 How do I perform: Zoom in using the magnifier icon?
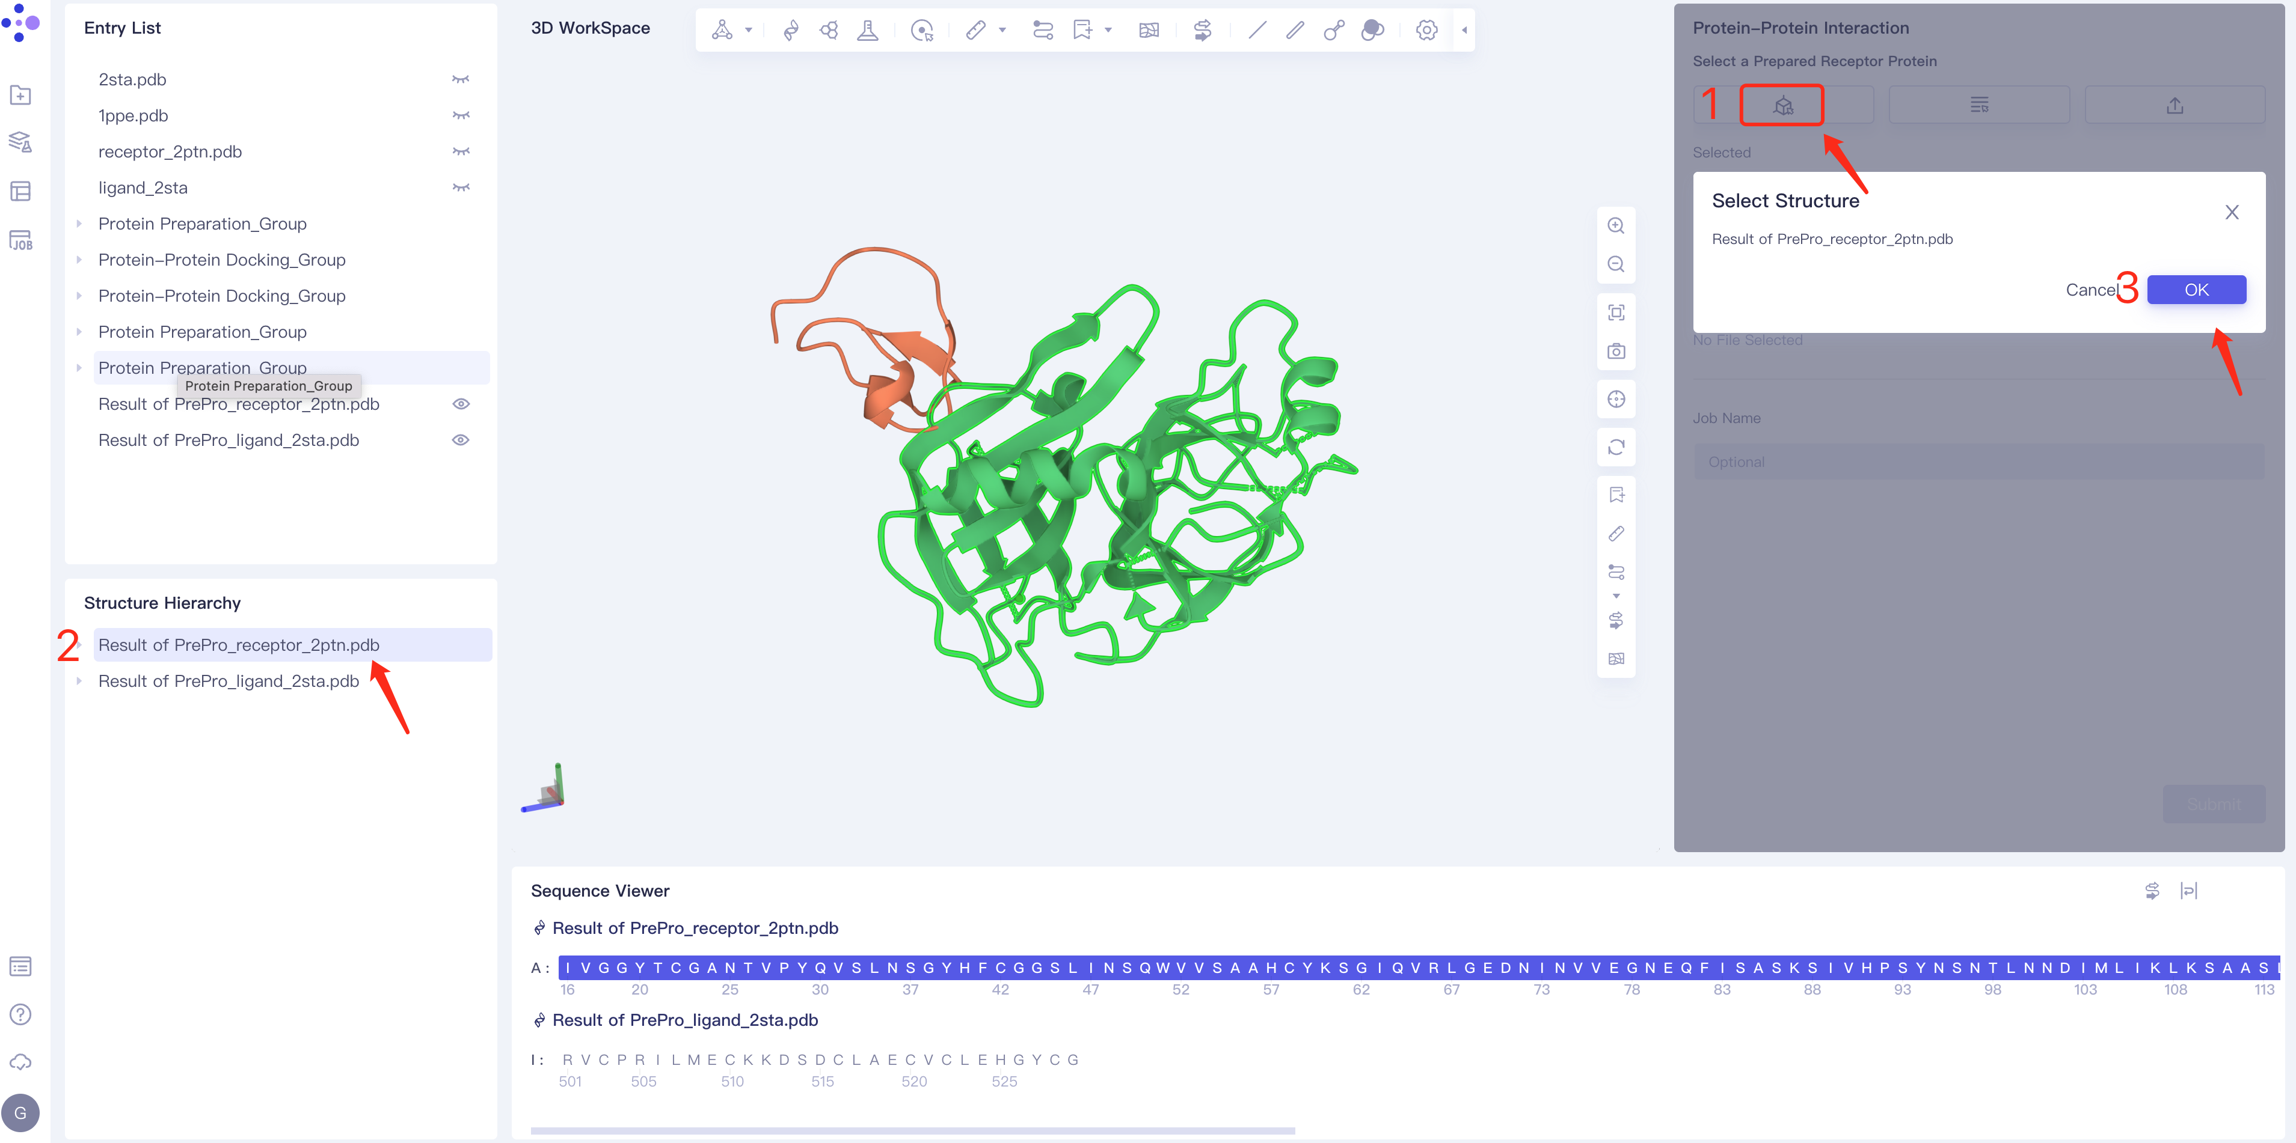(1616, 225)
